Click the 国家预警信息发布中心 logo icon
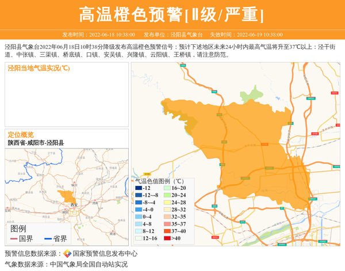345x271 pixels. (x=67, y=253)
